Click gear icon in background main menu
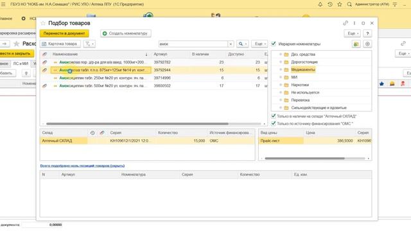411x231 pixels. [x=23, y=19]
